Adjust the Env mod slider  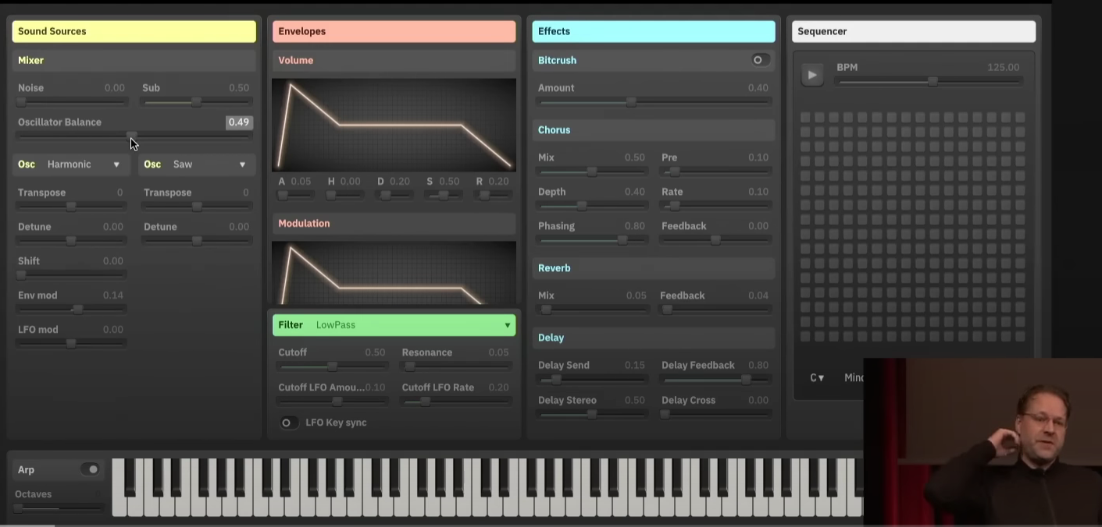(71, 309)
